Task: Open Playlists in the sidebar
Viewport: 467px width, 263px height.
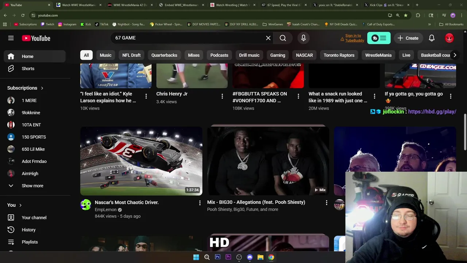Action: point(35,242)
